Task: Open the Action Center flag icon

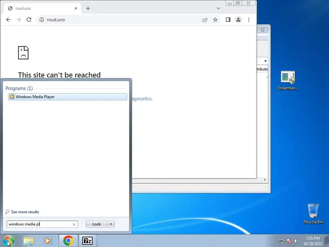Action: 289,241
